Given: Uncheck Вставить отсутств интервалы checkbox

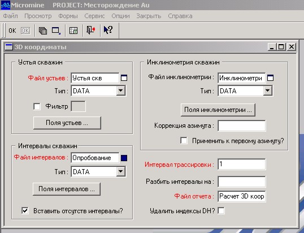Looking at the screenshot, I should pos(25,210).
